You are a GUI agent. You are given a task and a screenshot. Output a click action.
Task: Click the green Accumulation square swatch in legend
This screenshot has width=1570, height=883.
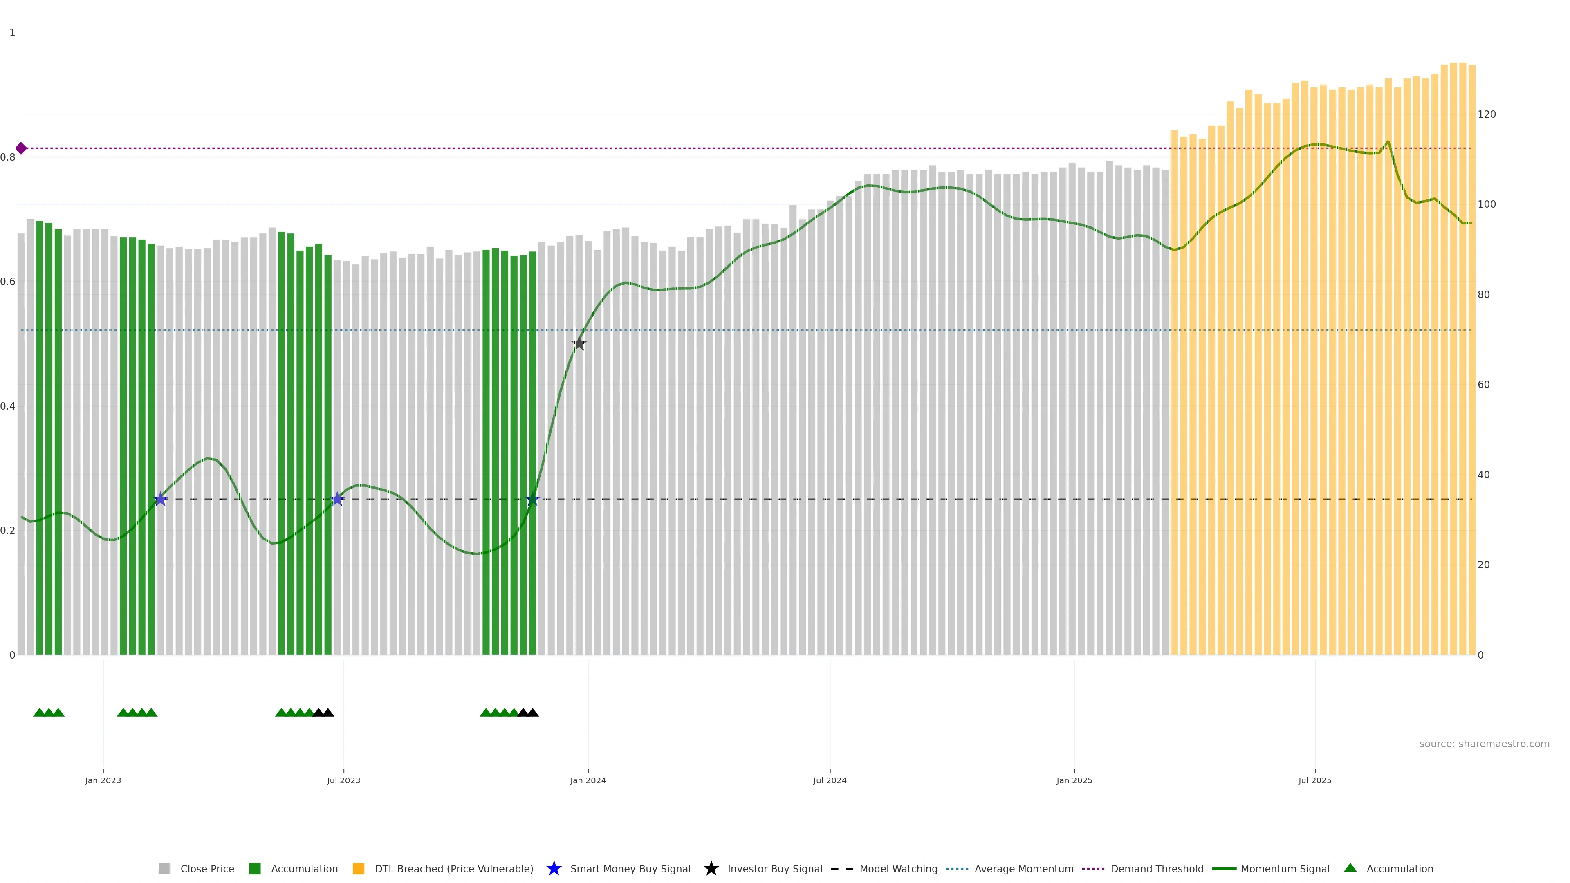255,868
